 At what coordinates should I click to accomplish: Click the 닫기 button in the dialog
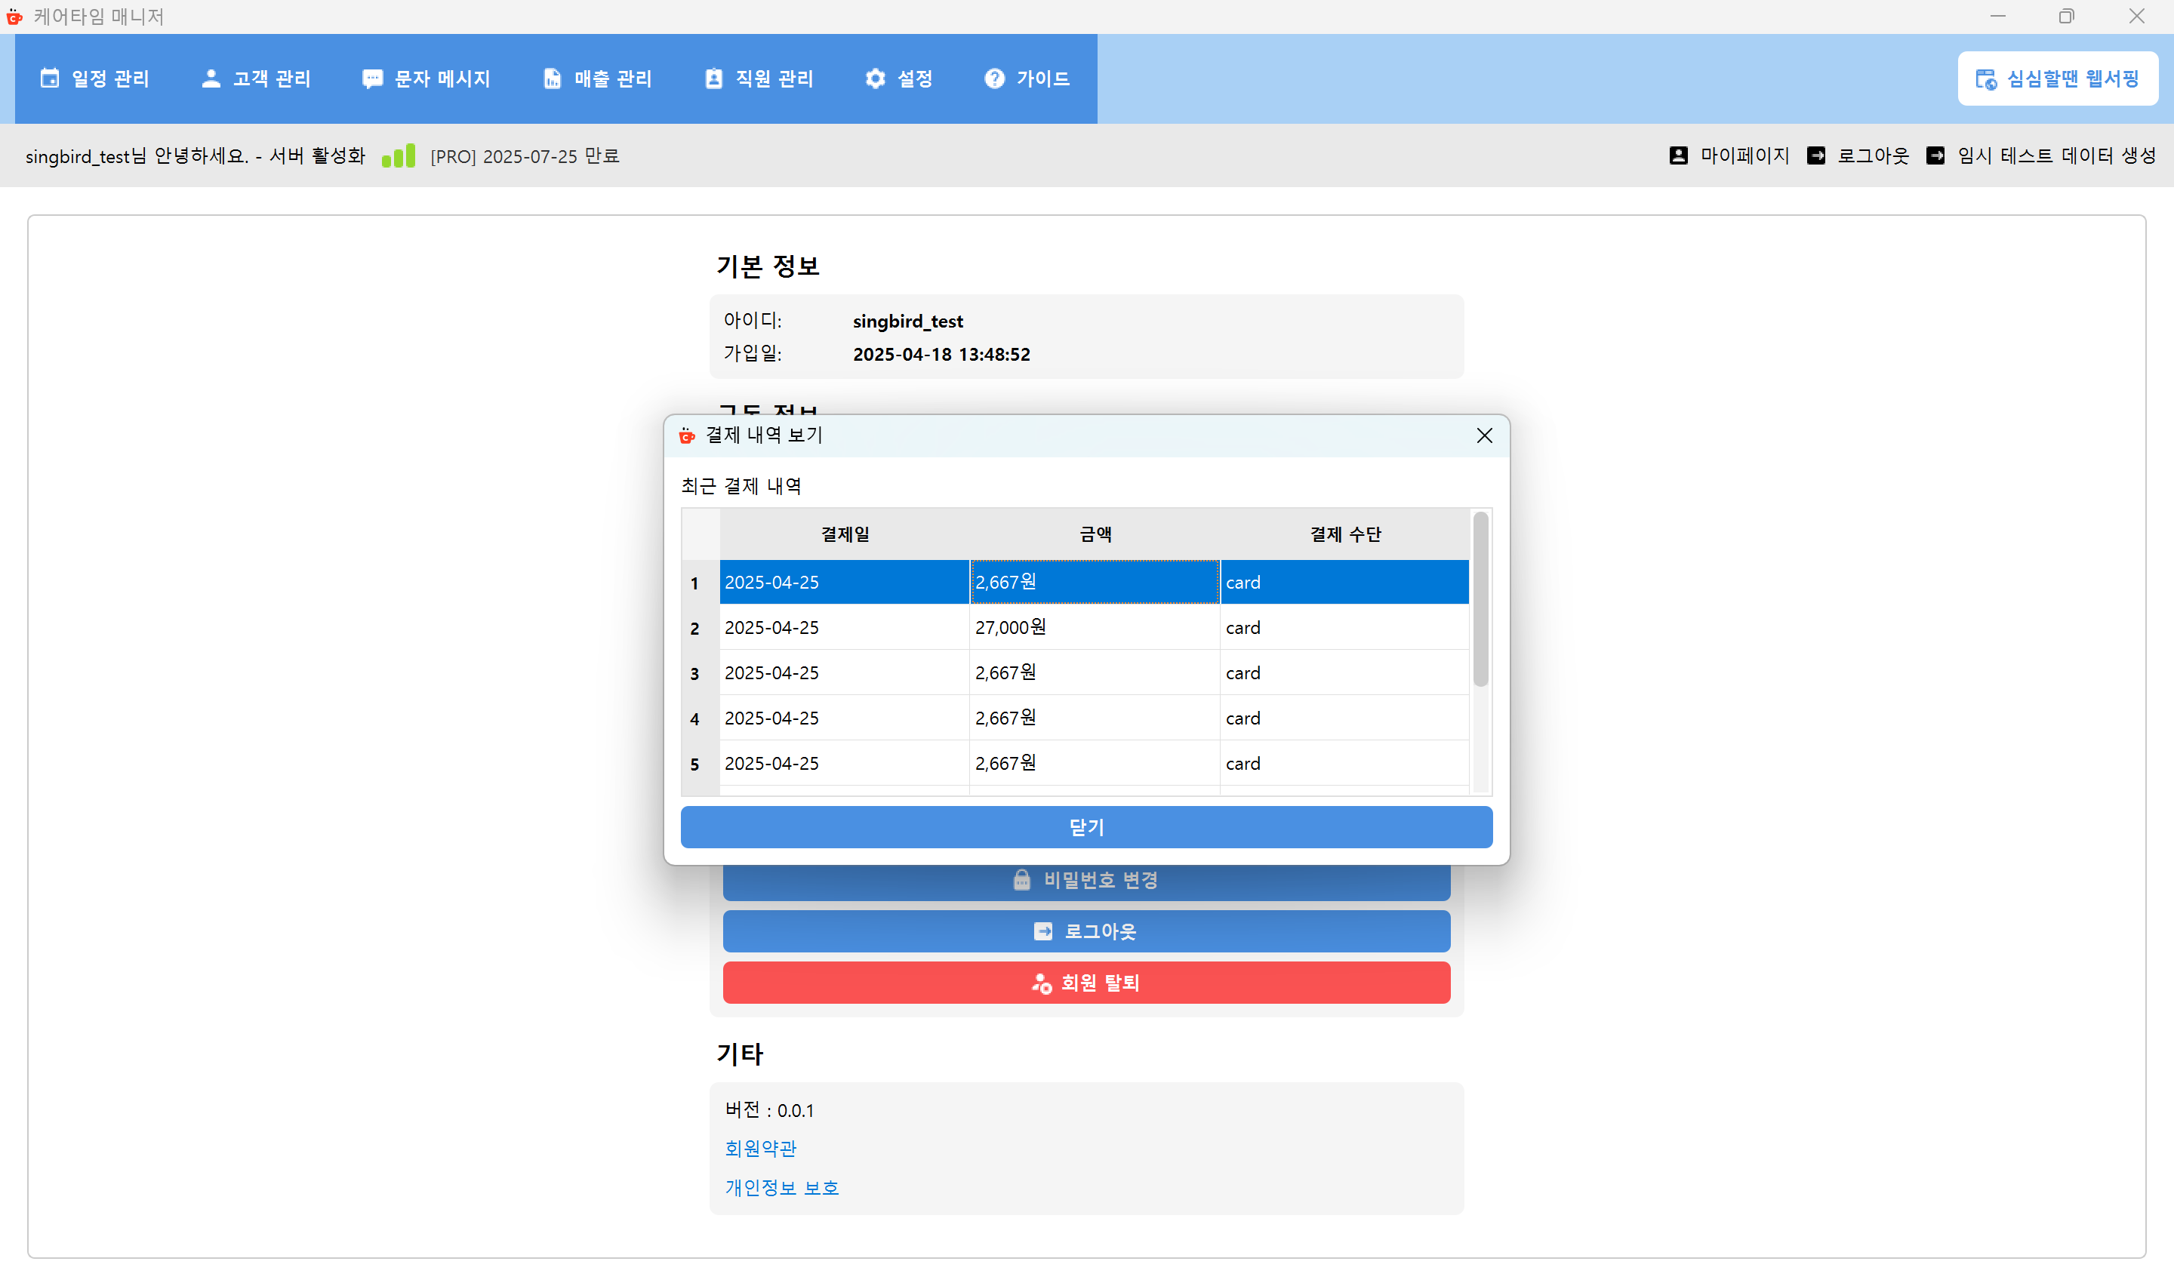[1085, 826]
